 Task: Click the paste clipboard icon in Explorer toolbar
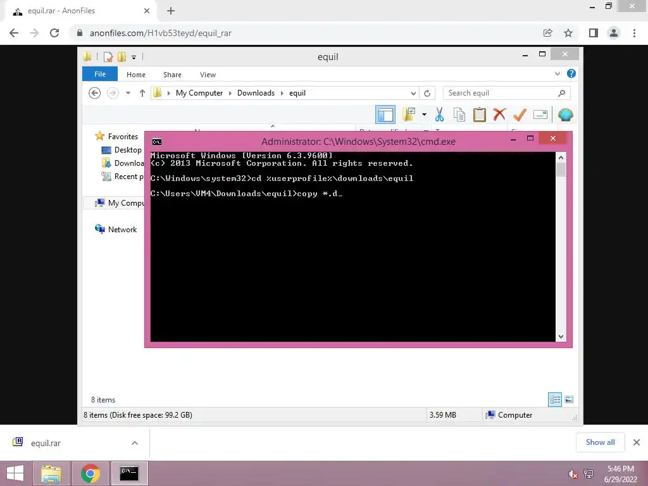[480, 115]
